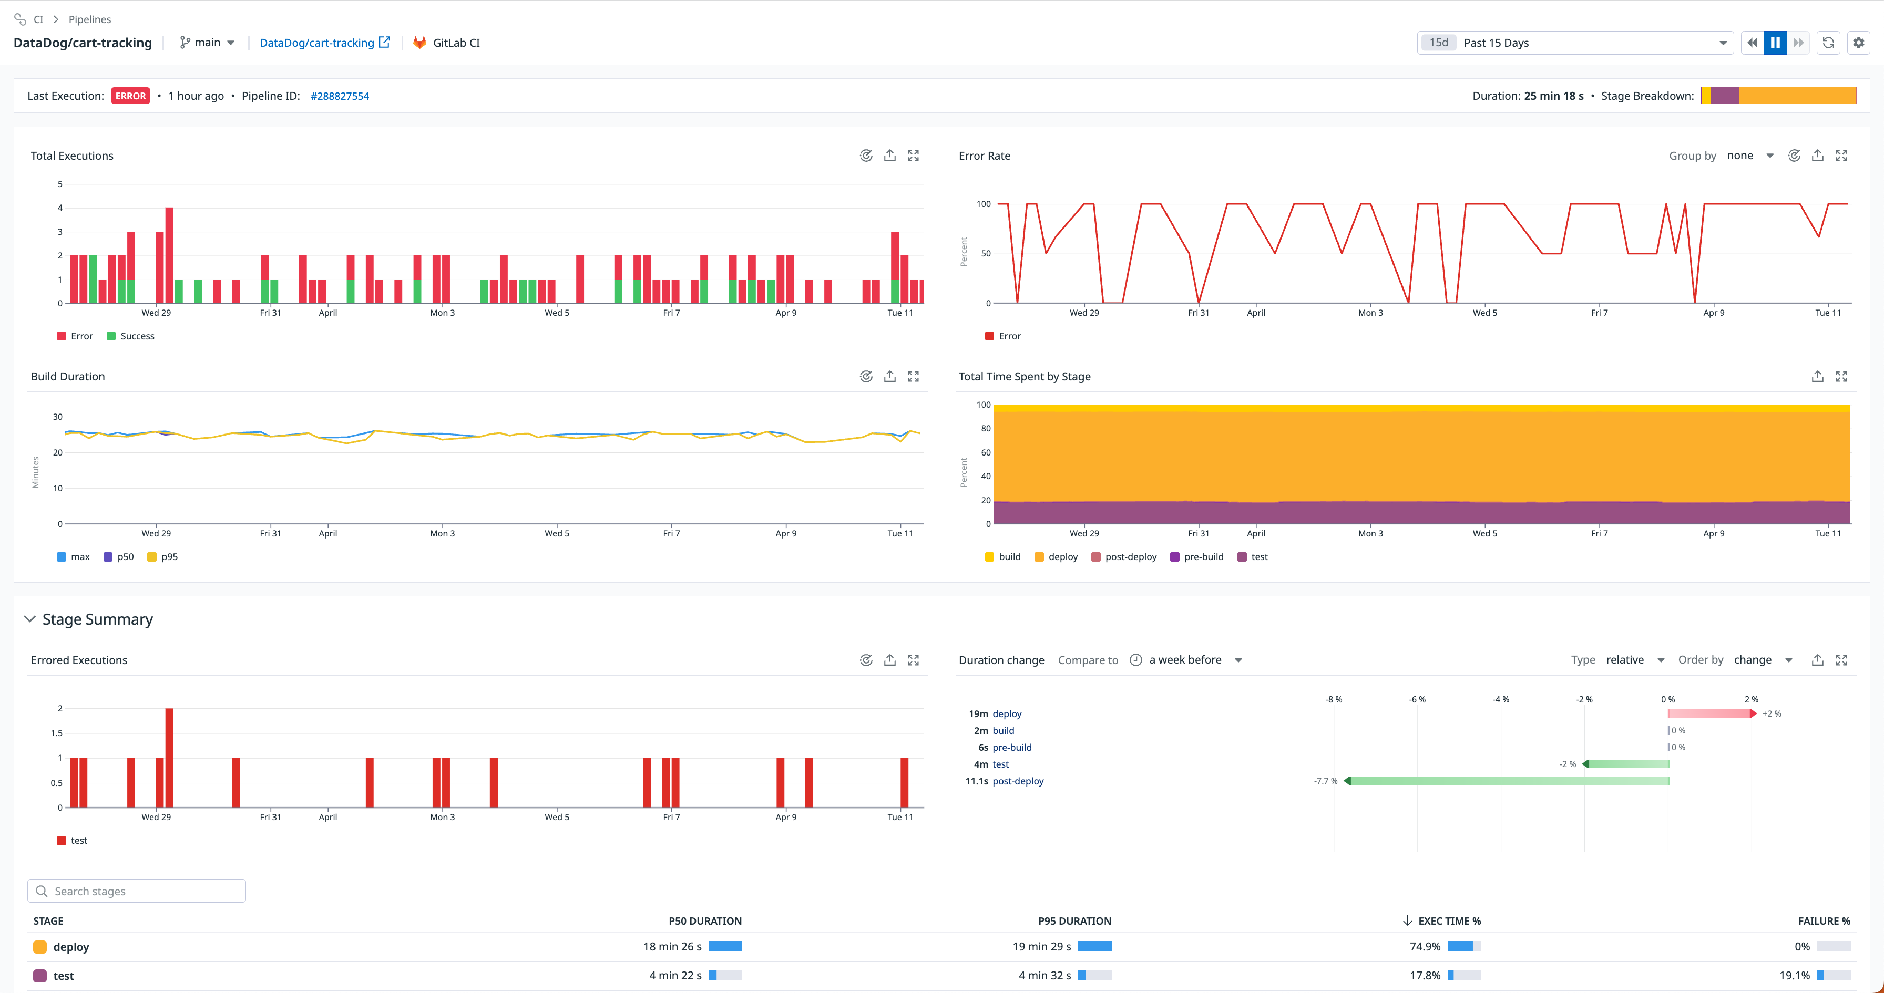Image resolution: width=1884 pixels, height=993 pixels.
Task: Create monitor from Build Duration graph
Action: coord(866,377)
